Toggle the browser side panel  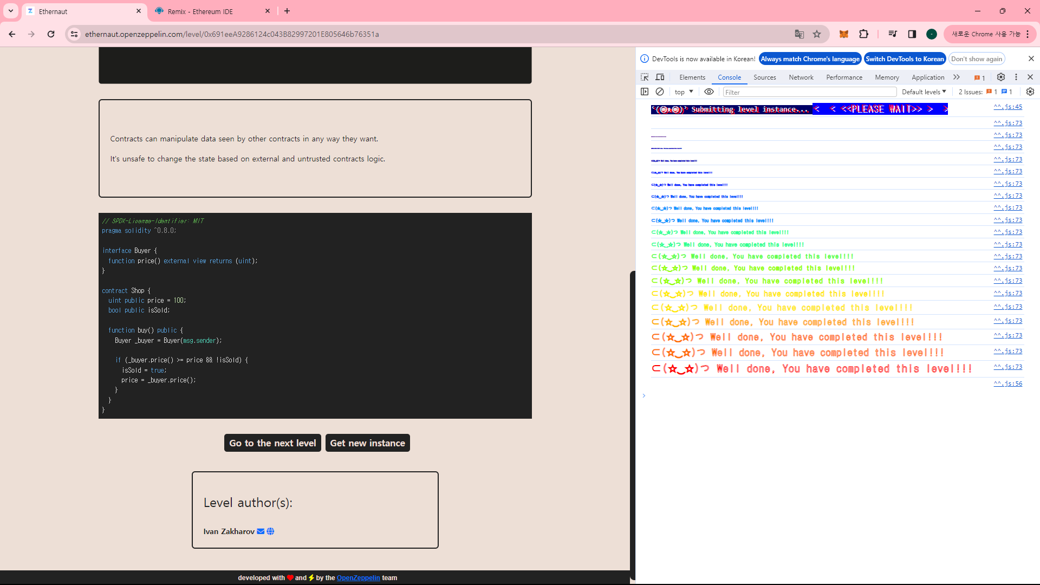[912, 34]
